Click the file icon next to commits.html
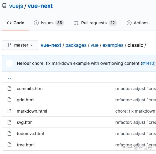 pyautogui.click(x=9, y=89)
